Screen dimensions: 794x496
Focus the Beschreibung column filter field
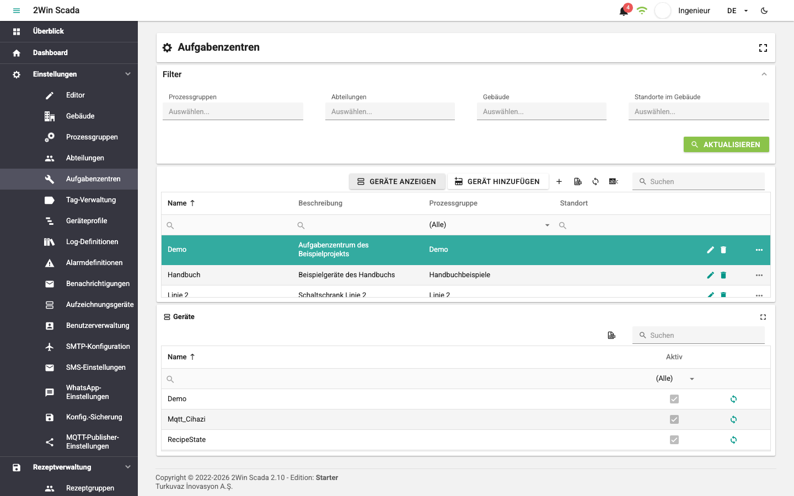pos(358,225)
